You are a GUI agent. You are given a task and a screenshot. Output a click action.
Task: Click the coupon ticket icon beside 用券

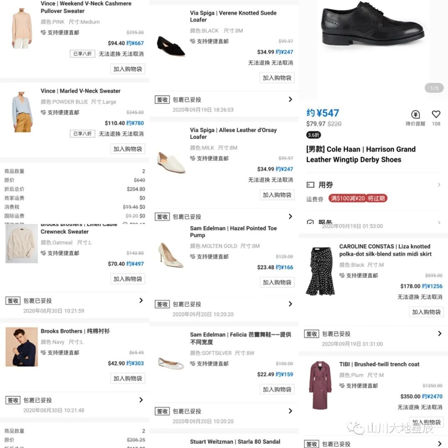coord(310,185)
